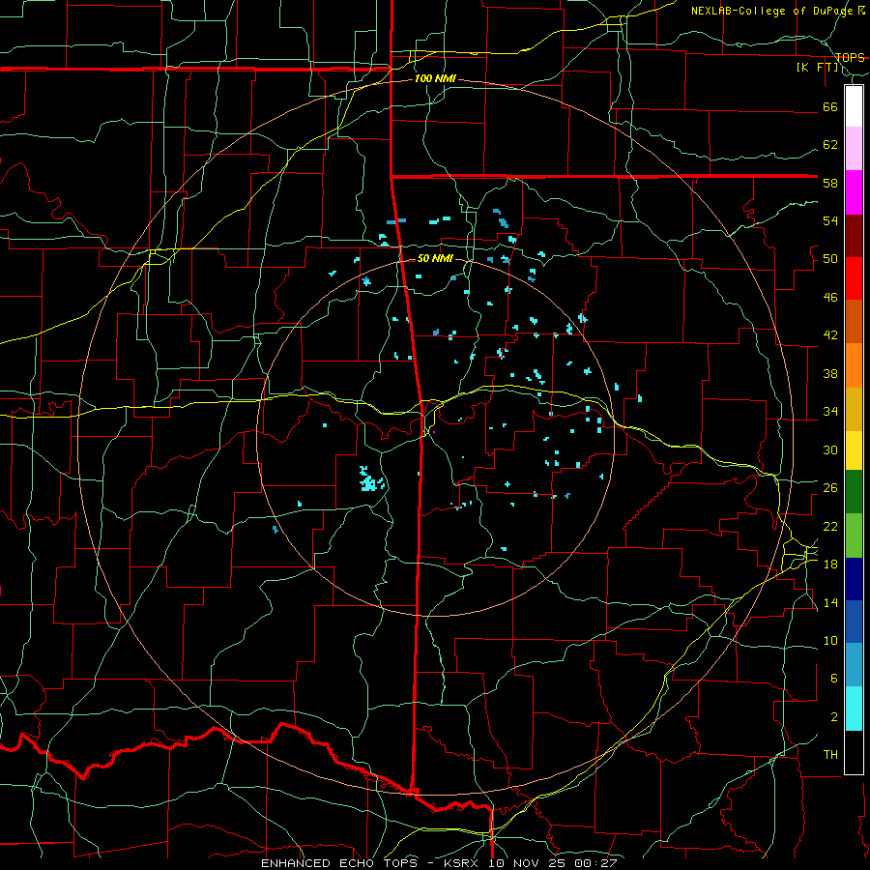Click the 'KSRX' station identifier

(x=463, y=863)
